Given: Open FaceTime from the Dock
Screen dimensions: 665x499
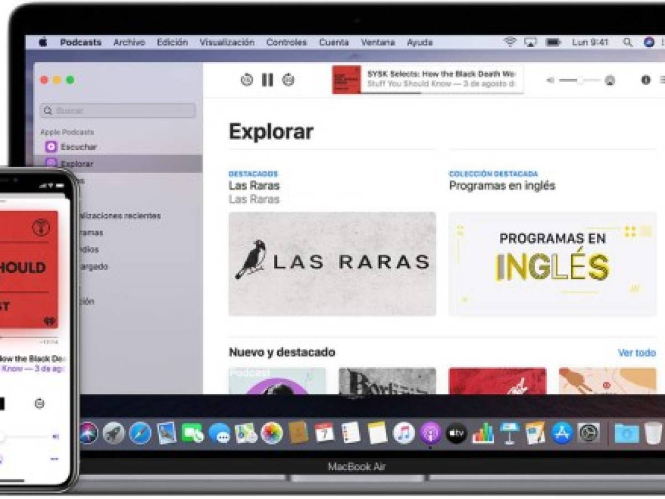Looking at the screenshot, I should point(193,433).
